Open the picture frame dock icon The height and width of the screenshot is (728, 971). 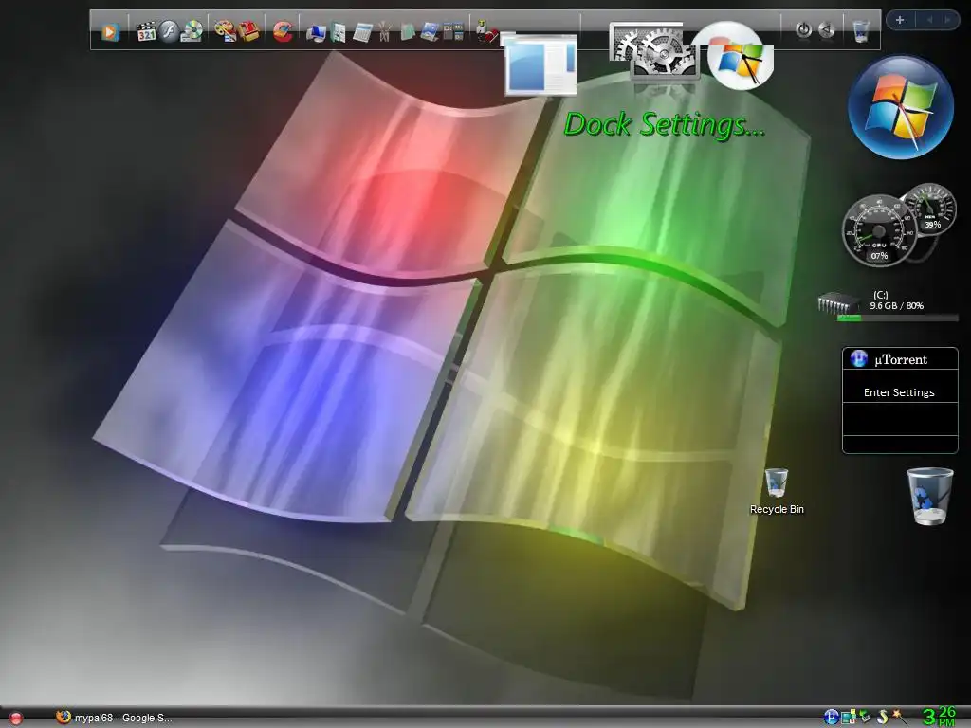pos(430,31)
